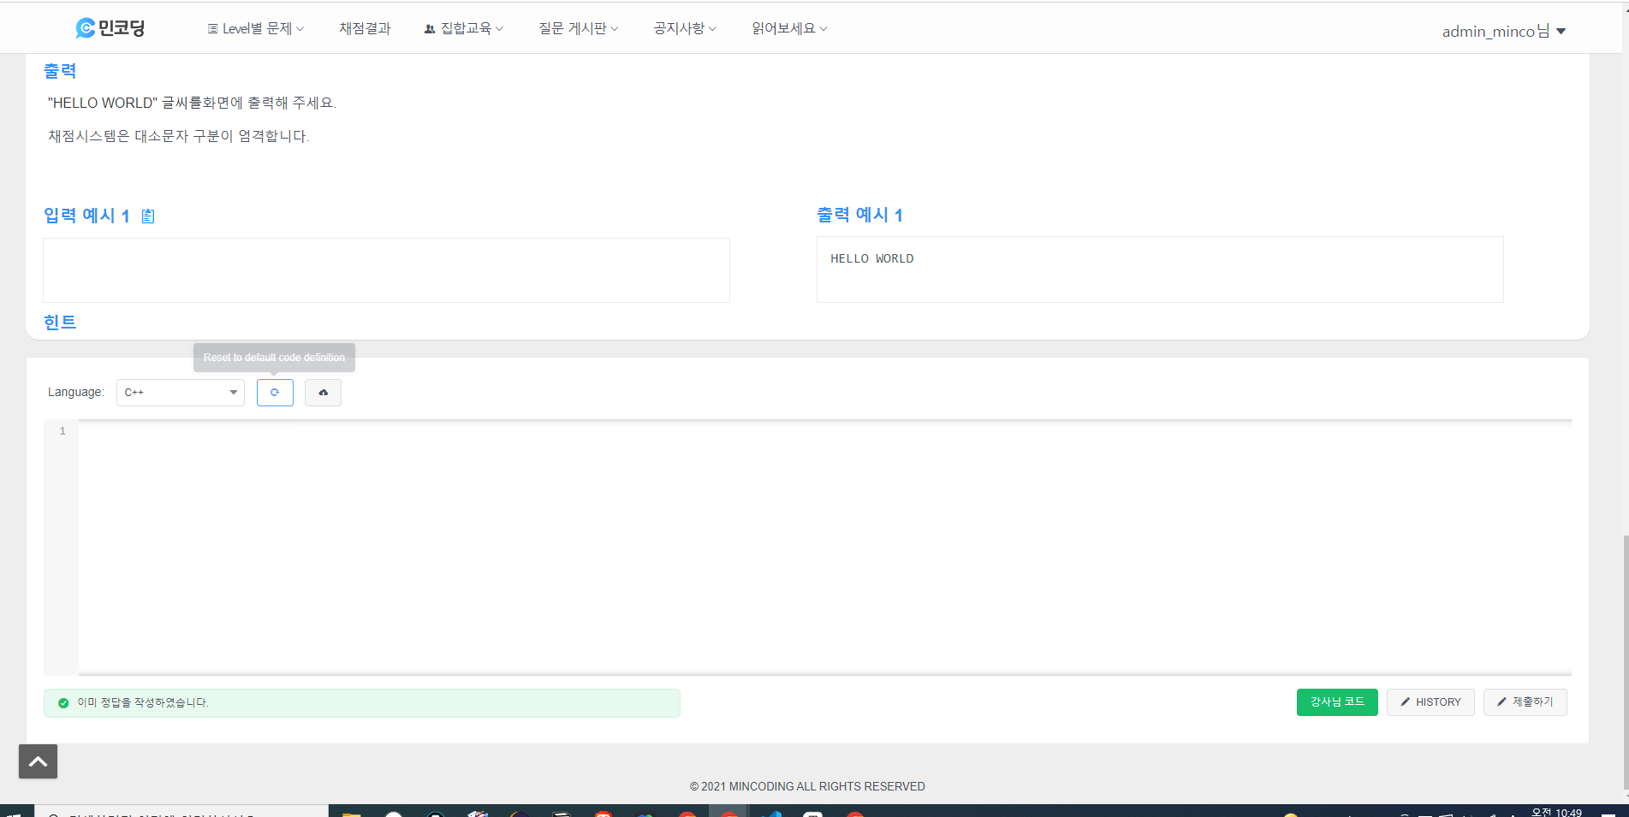View submission HISTORY

coord(1430,702)
